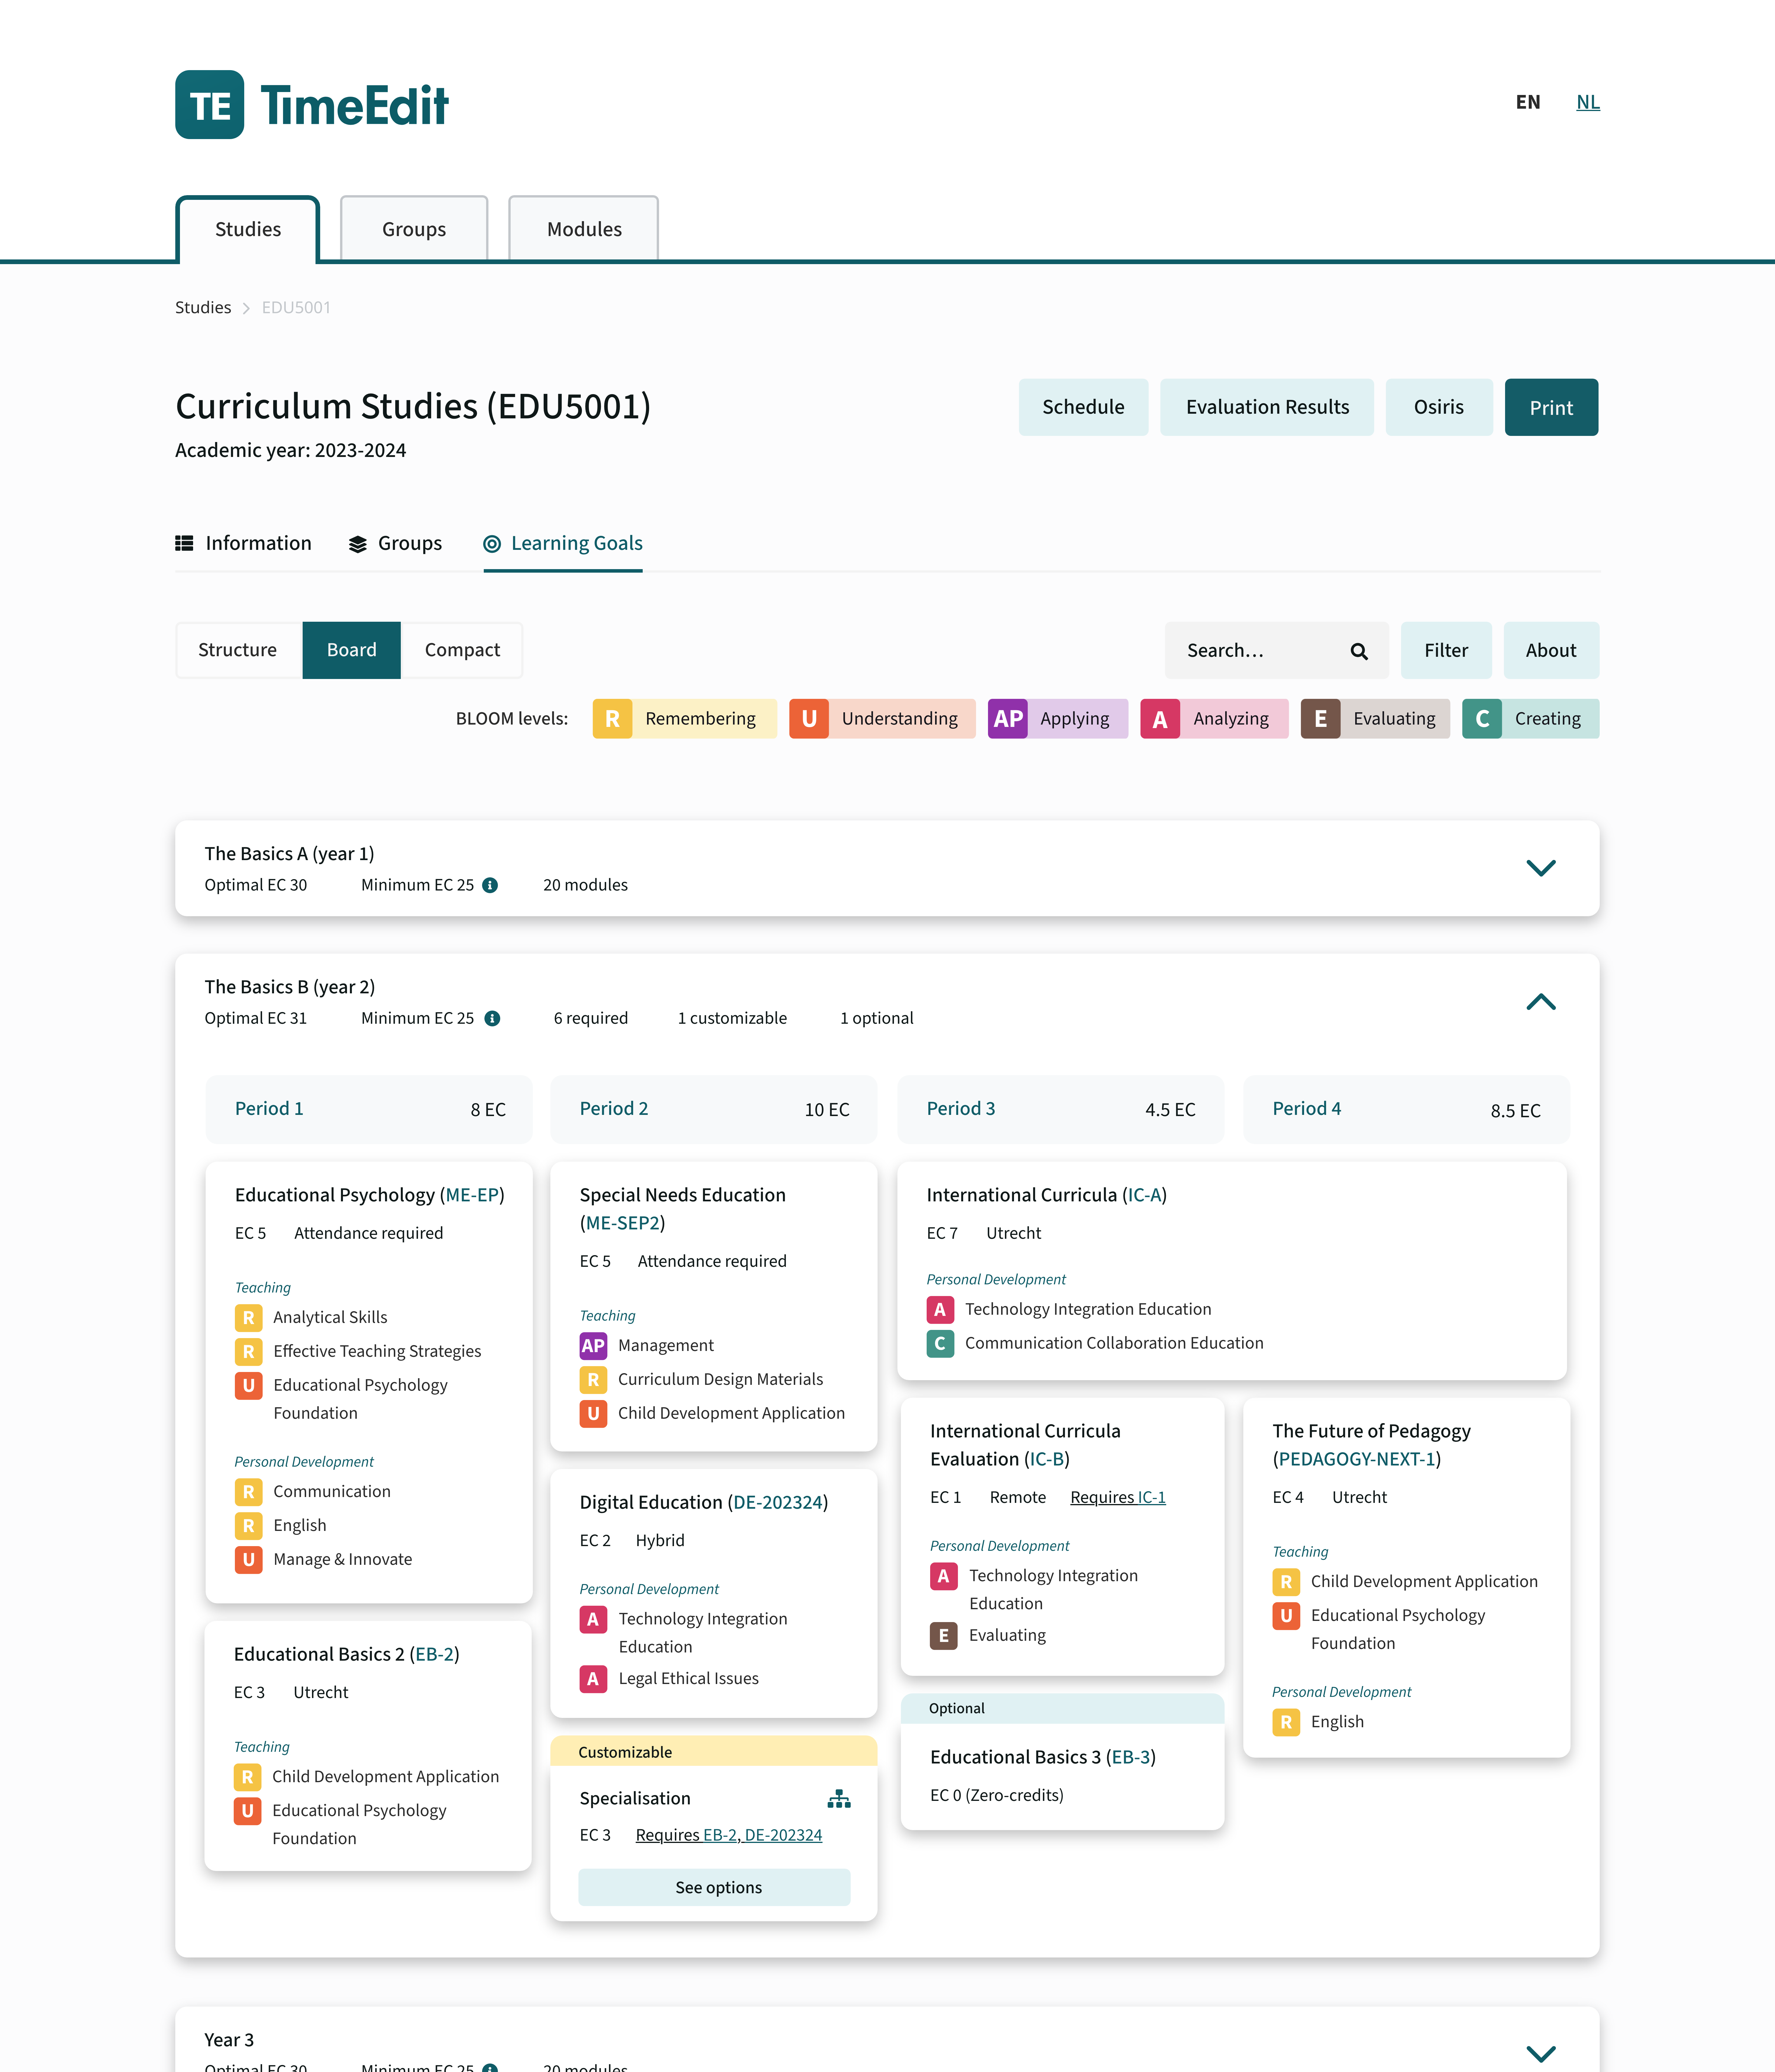Open the EB-2 module link in card title

coord(434,1655)
